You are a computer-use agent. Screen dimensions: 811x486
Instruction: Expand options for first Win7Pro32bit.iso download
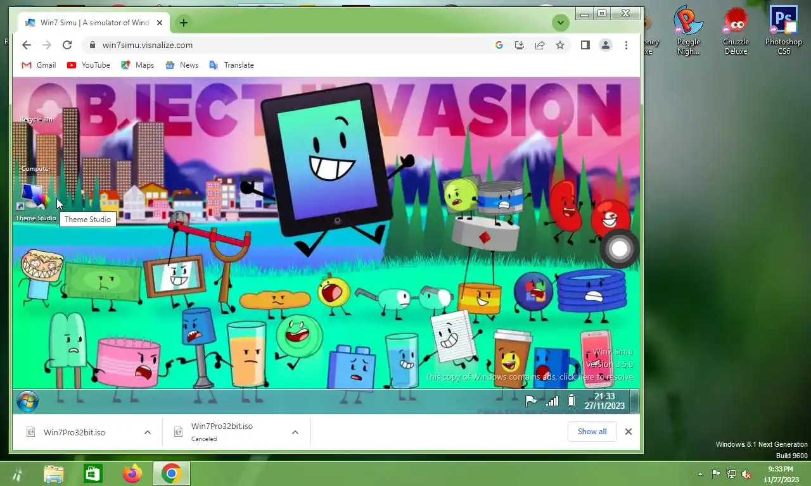(148, 432)
